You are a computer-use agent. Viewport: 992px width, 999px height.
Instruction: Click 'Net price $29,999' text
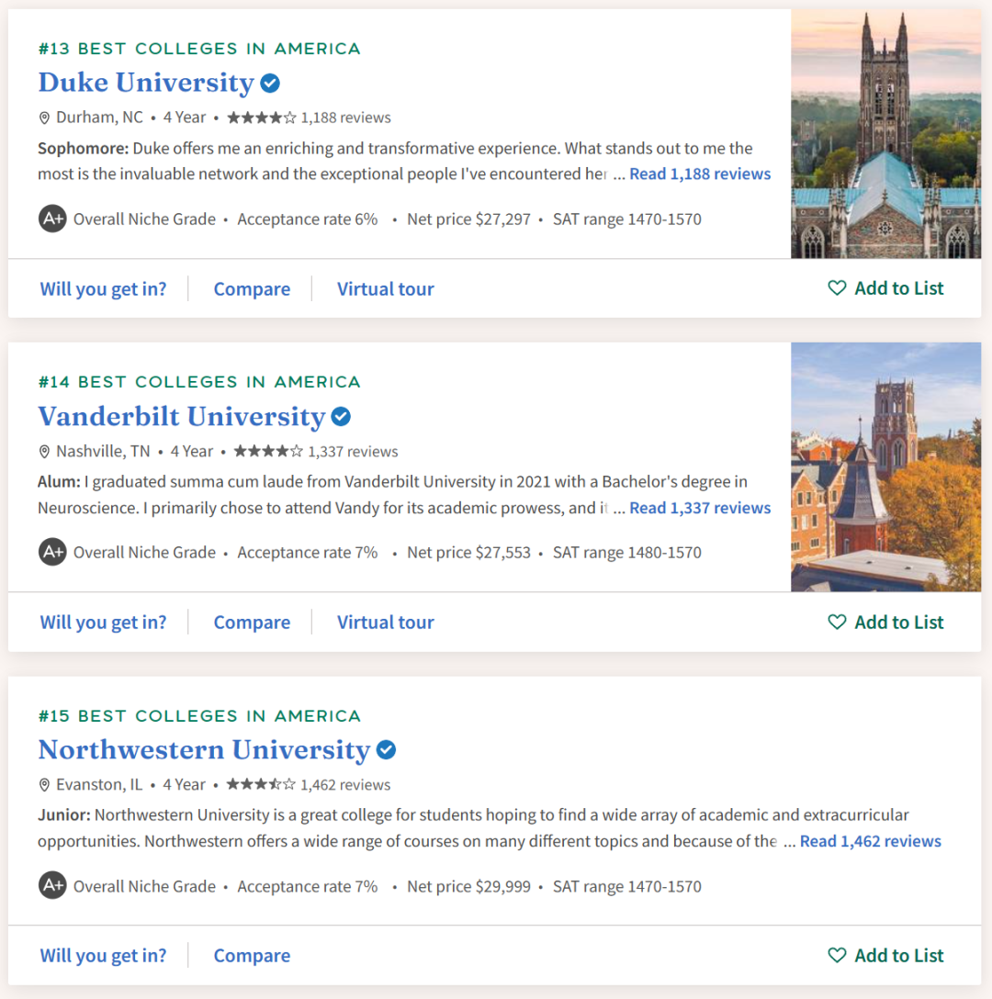point(468,886)
